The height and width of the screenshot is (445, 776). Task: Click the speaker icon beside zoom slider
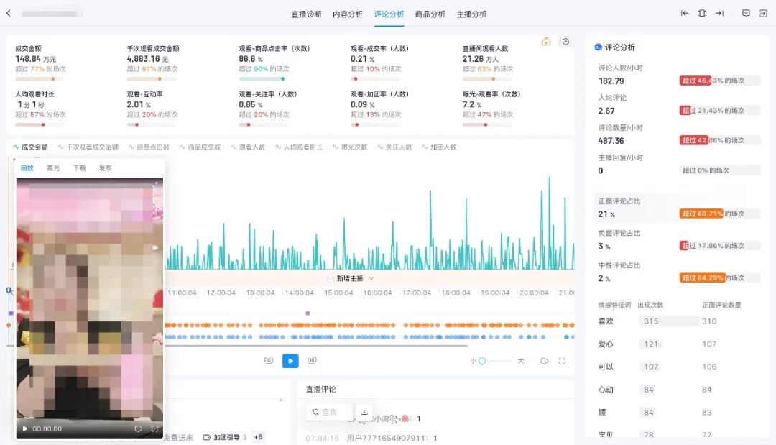pos(545,362)
